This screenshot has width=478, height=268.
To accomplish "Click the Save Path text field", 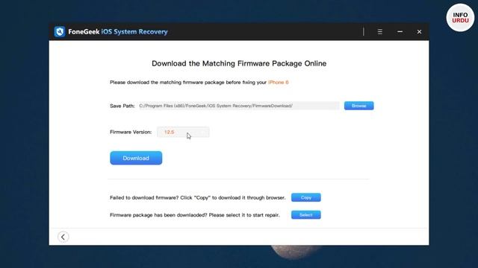I will [x=239, y=106].
